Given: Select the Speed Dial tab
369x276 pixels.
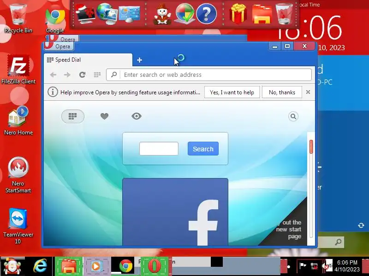Looking at the screenshot, I should [x=88, y=60].
